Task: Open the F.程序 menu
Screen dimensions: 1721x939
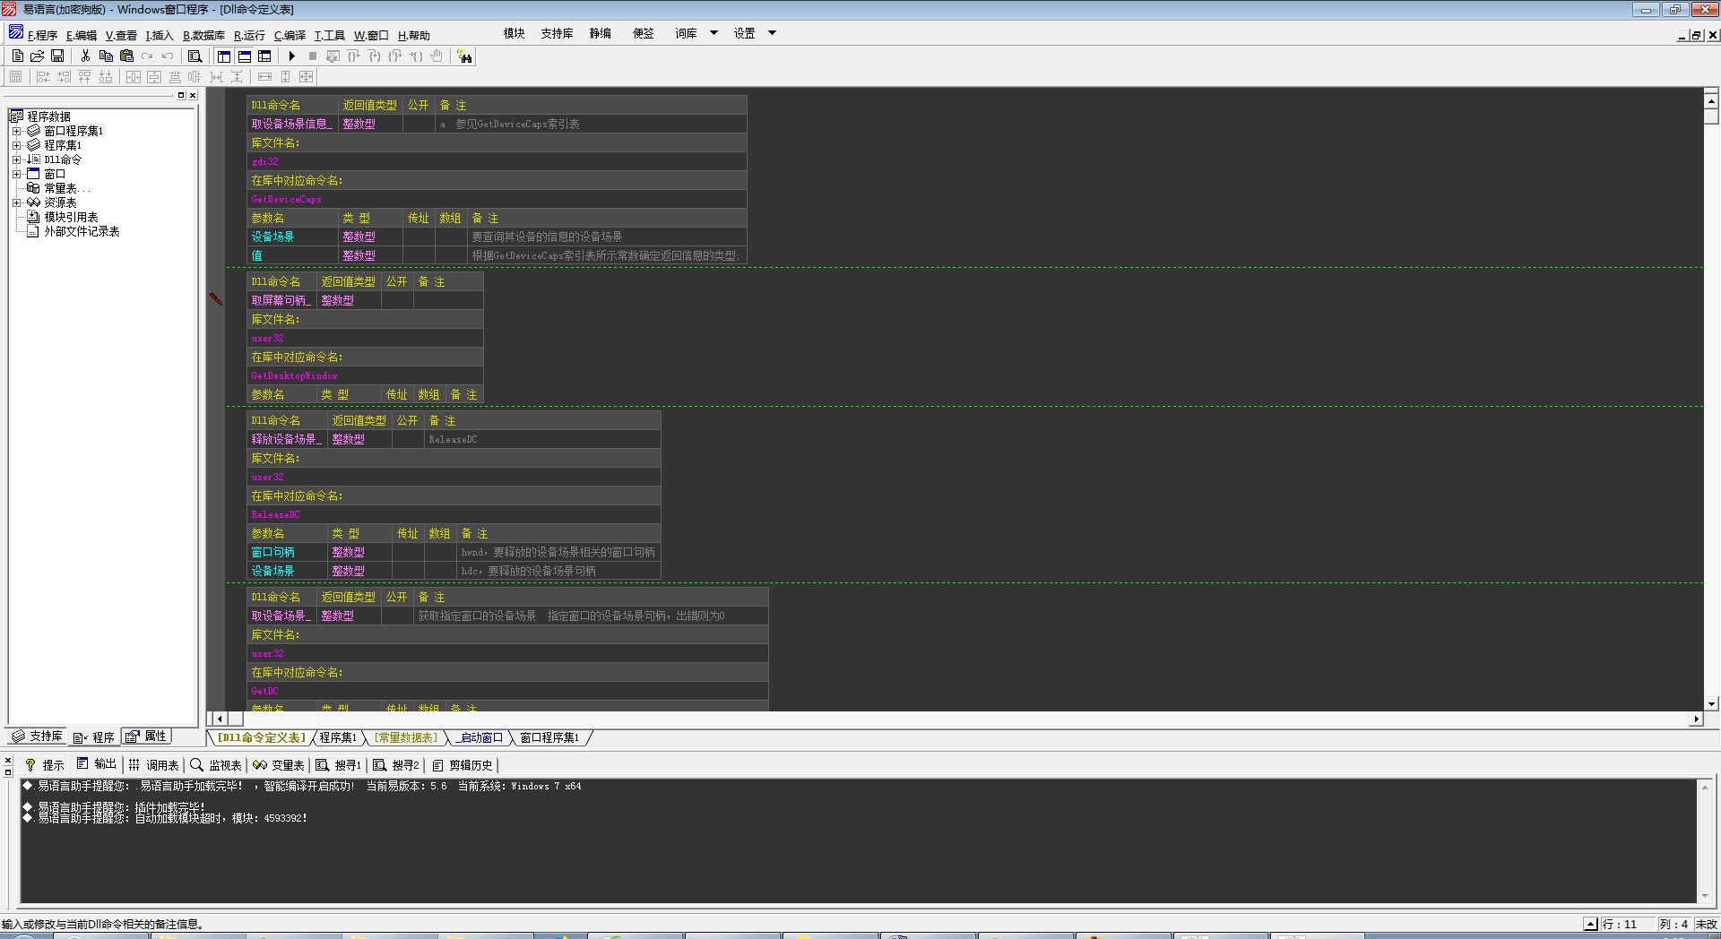Action: tap(42, 36)
